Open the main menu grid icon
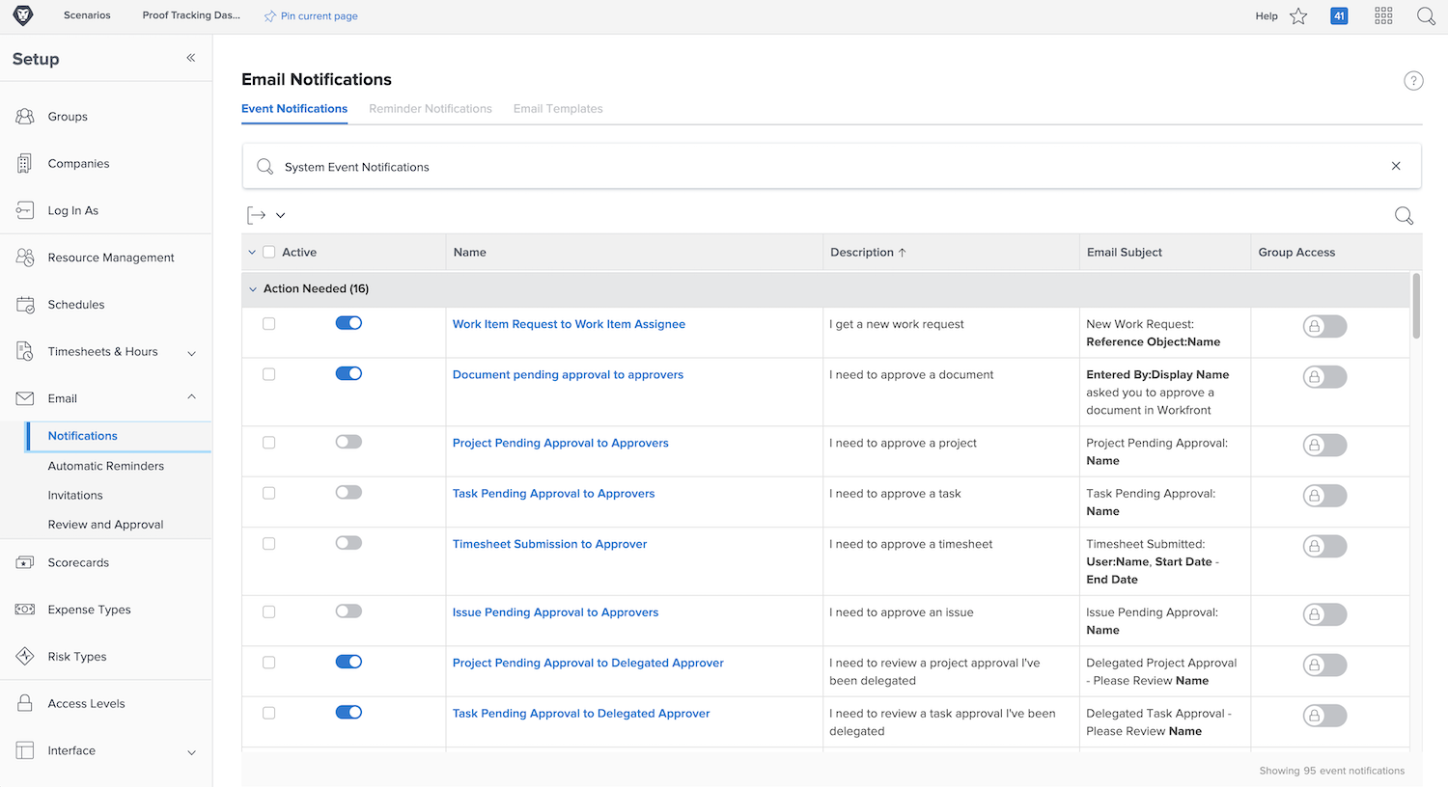 click(1383, 16)
